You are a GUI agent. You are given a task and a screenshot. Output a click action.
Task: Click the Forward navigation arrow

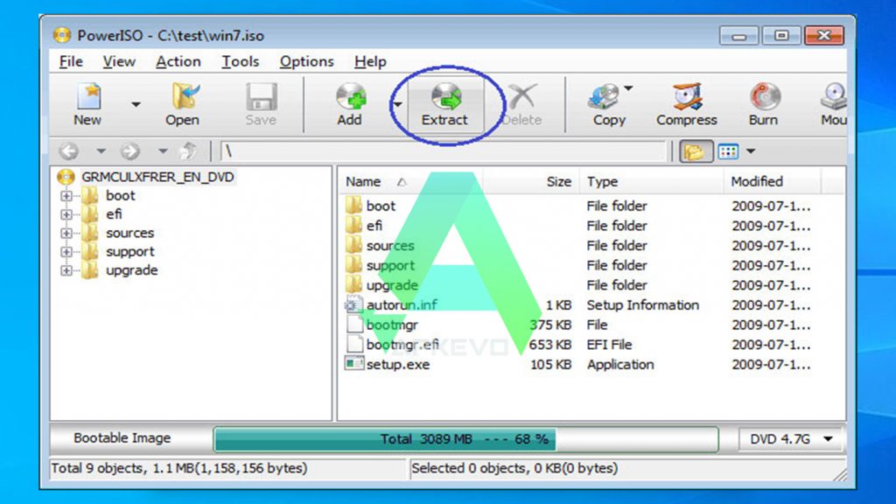(x=130, y=150)
